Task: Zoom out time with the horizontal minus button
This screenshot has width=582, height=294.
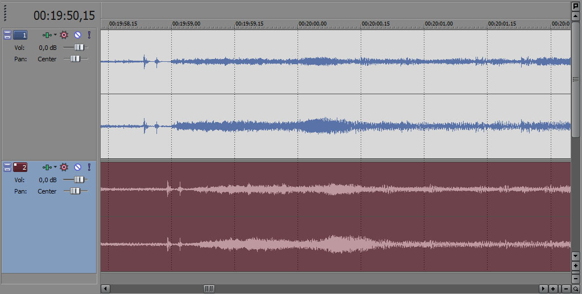Action: pyautogui.click(x=566, y=289)
